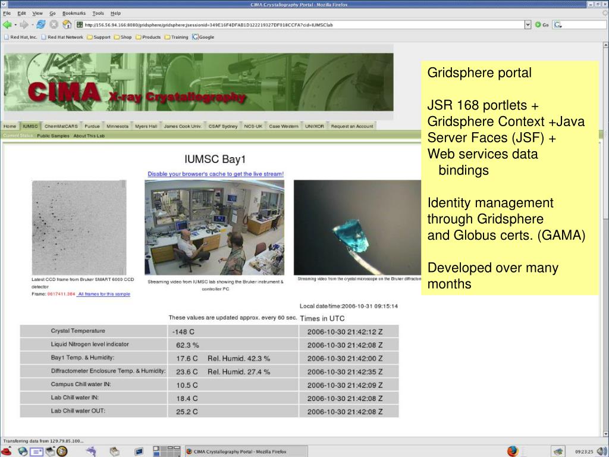
Task: Open the Bookmarks menu
Action: pos(74,13)
